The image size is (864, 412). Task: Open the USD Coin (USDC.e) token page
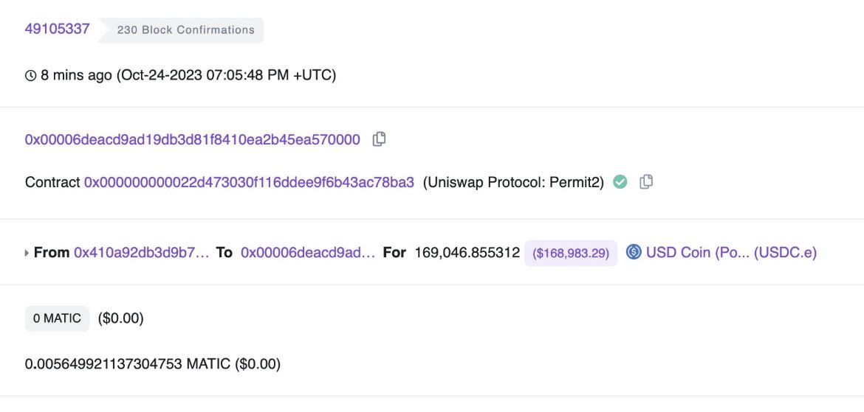click(731, 253)
